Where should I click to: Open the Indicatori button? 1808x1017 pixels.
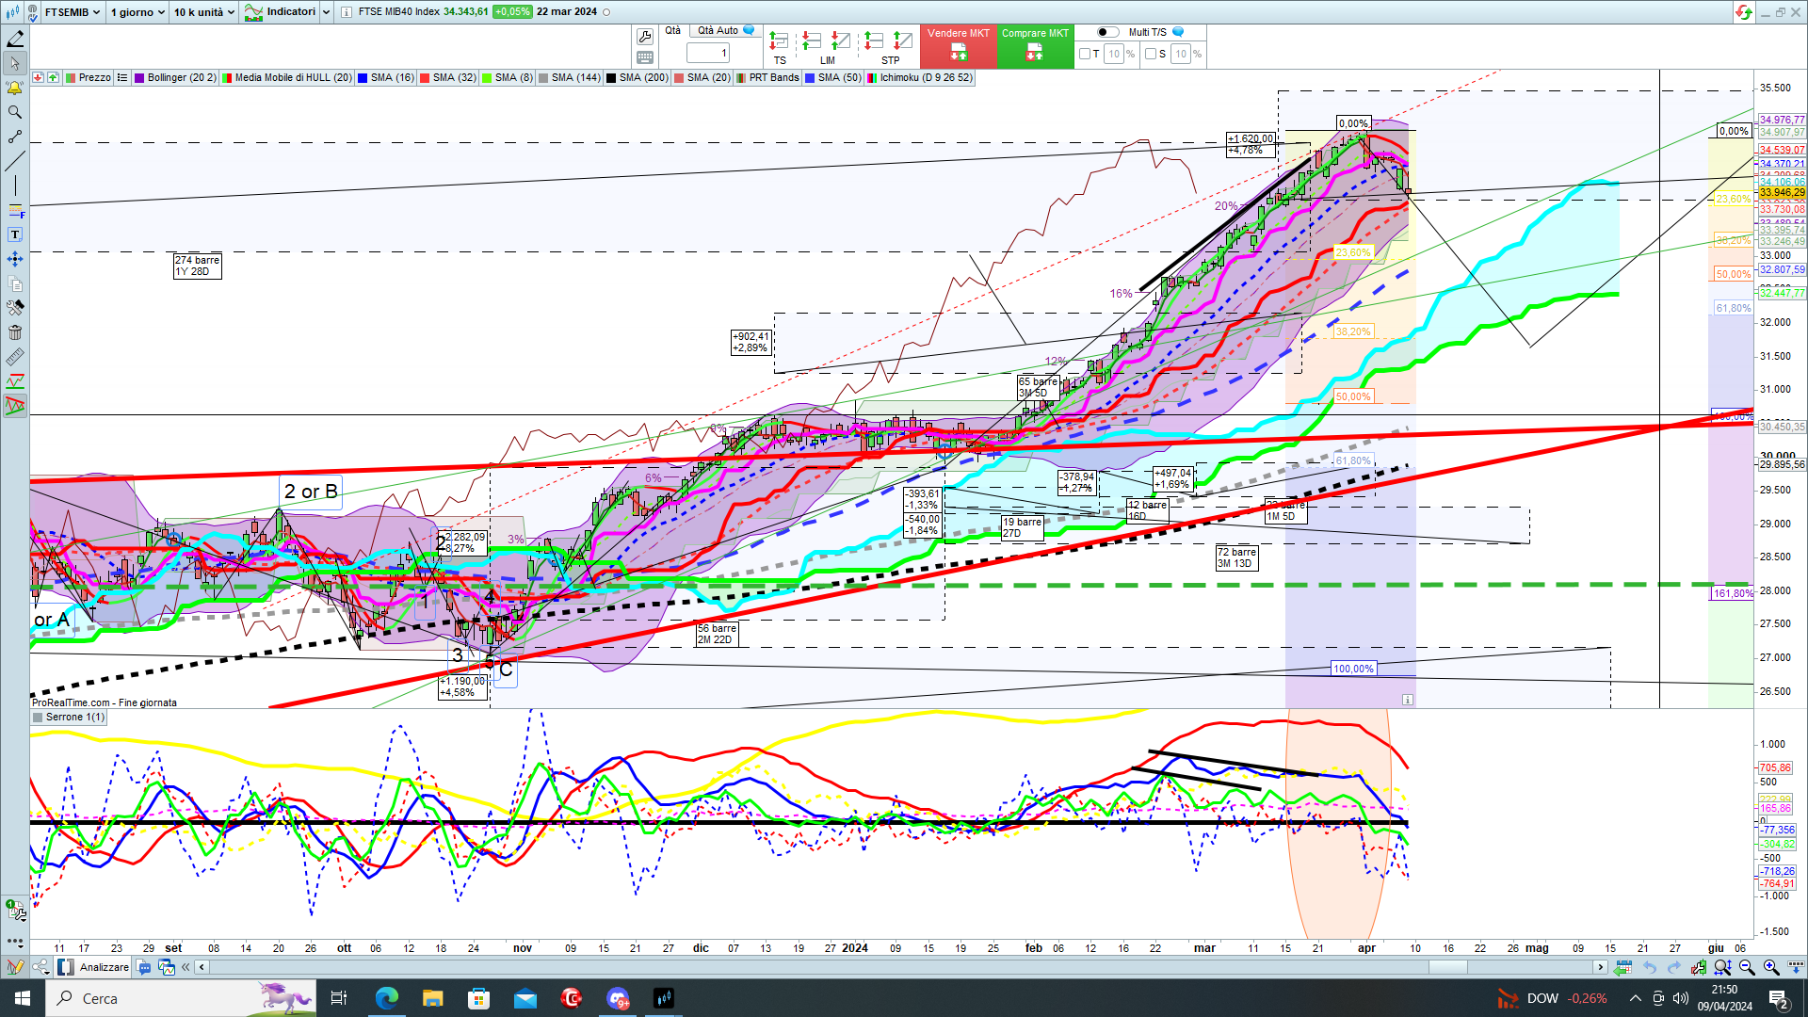tap(281, 12)
